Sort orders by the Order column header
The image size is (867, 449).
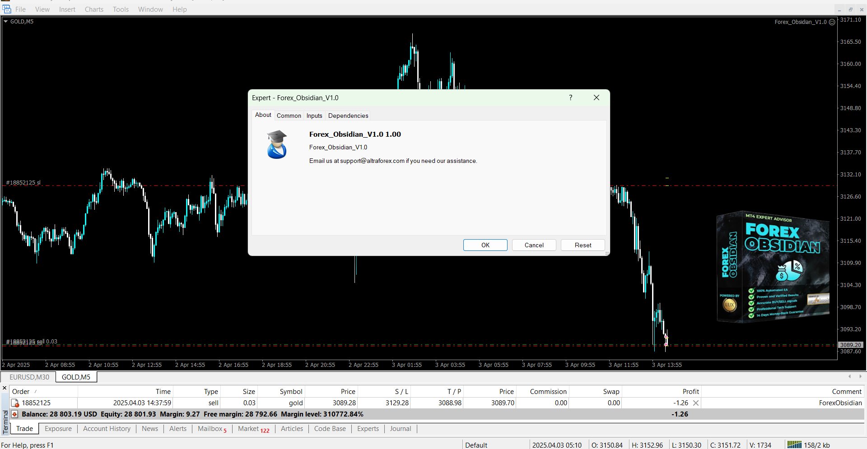tap(21, 392)
